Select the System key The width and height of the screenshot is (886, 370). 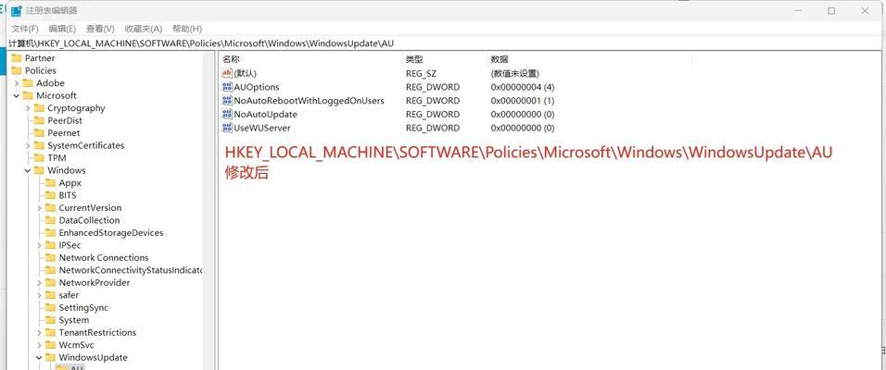pyautogui.click(x=74, y=320)
